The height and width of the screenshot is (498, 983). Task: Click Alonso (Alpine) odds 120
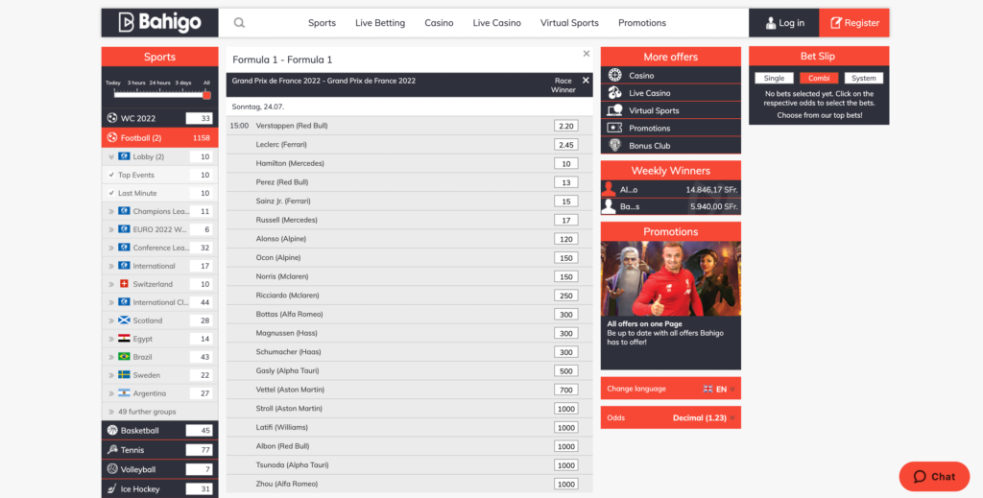coord(565,239)
